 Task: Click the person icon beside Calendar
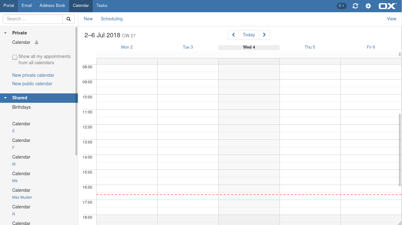tap(36, 42)
